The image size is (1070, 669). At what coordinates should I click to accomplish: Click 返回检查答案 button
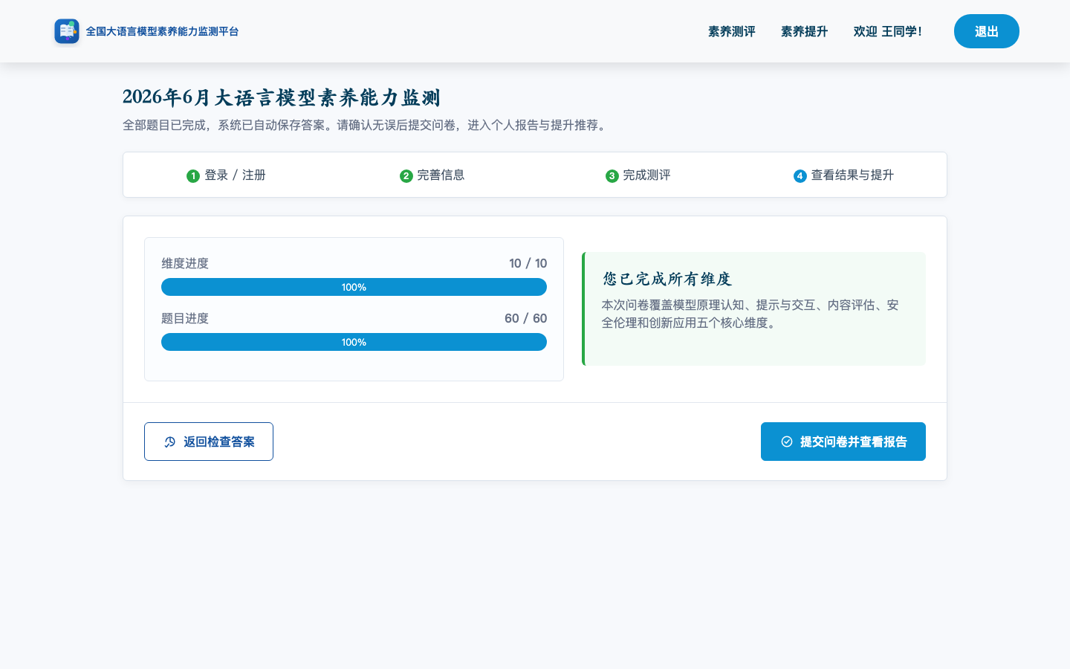point(209,442)
